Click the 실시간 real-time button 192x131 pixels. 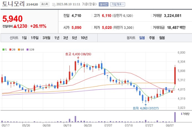pos(103,4)
